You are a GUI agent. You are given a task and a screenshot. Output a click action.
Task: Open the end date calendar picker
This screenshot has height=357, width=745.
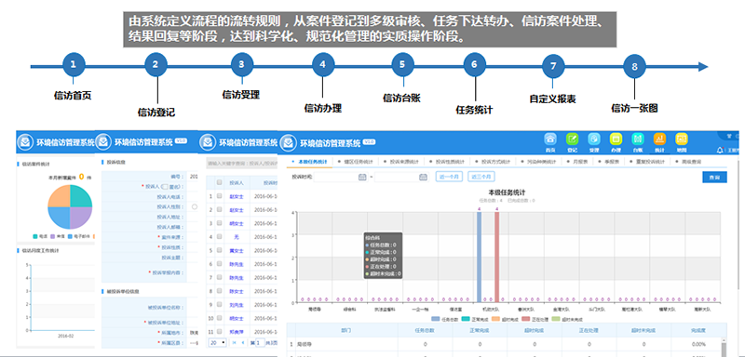tap(424, 177)
